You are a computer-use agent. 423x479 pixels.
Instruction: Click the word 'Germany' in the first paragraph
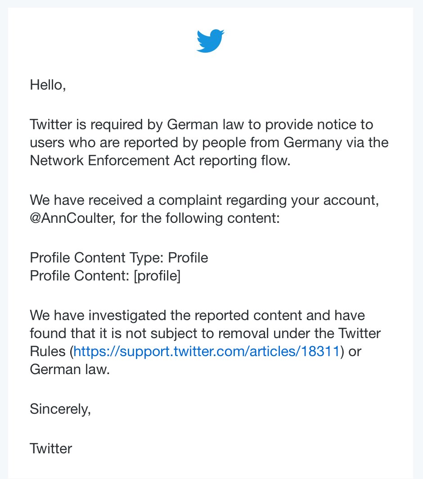tap(313, 143)
